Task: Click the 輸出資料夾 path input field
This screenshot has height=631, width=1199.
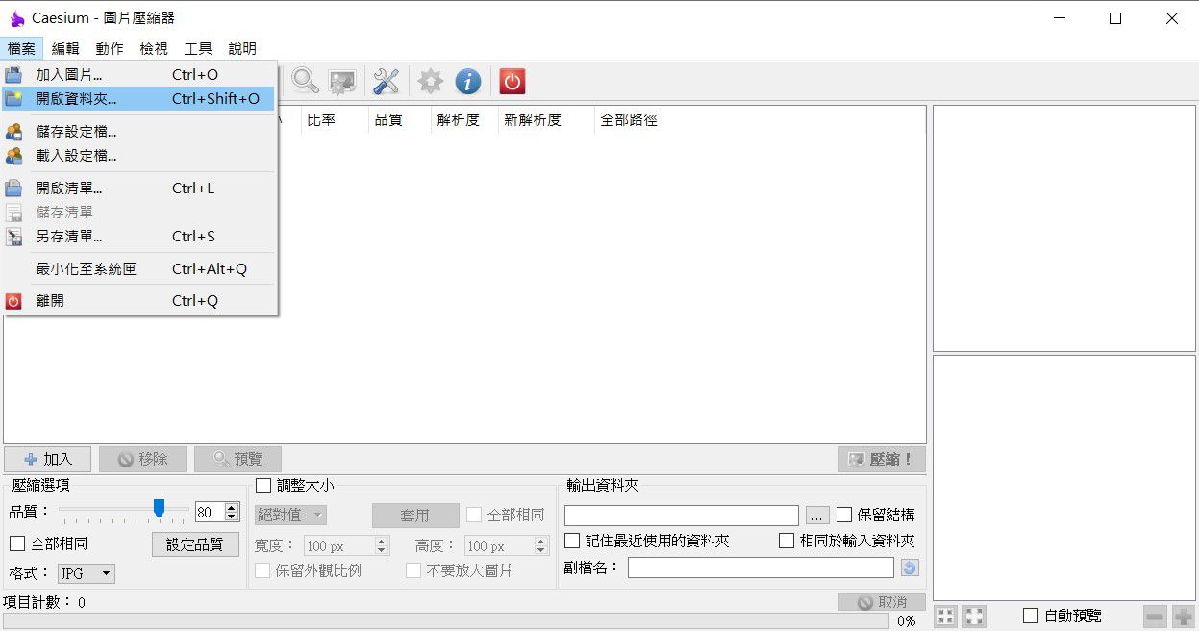Action: click(x=682, y=516)
